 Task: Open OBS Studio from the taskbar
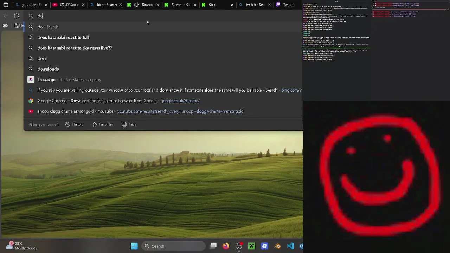239,246
